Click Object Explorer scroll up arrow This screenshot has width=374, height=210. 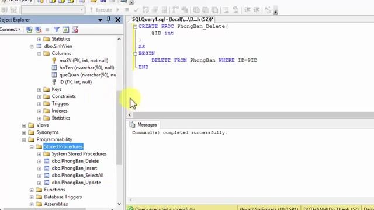(x=119, y=39)
